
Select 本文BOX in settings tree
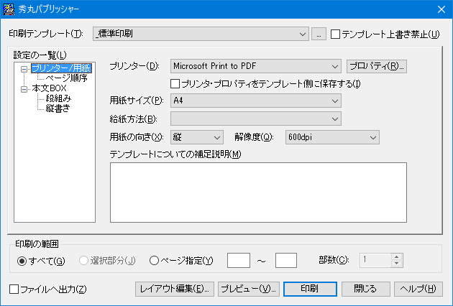(x=49, y=88)
